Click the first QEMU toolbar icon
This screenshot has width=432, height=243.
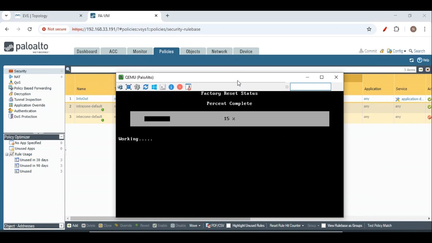[120, 87]
